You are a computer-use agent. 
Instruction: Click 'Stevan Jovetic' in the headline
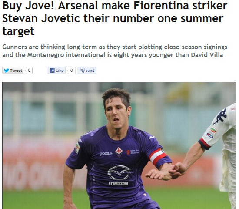(41, 18)
